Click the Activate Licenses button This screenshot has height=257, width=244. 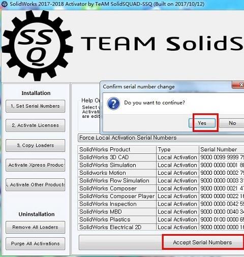click(x=35, y=125)
